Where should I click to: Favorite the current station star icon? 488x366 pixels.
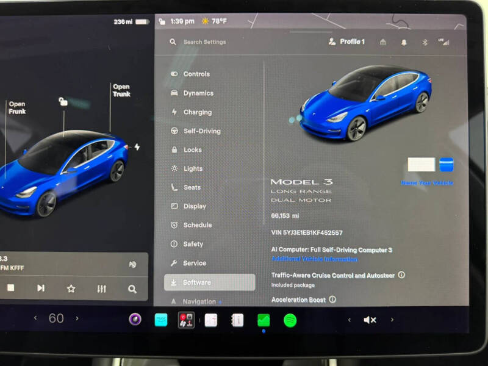pos(71,289)
